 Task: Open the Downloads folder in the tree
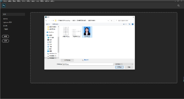(49, 47)
